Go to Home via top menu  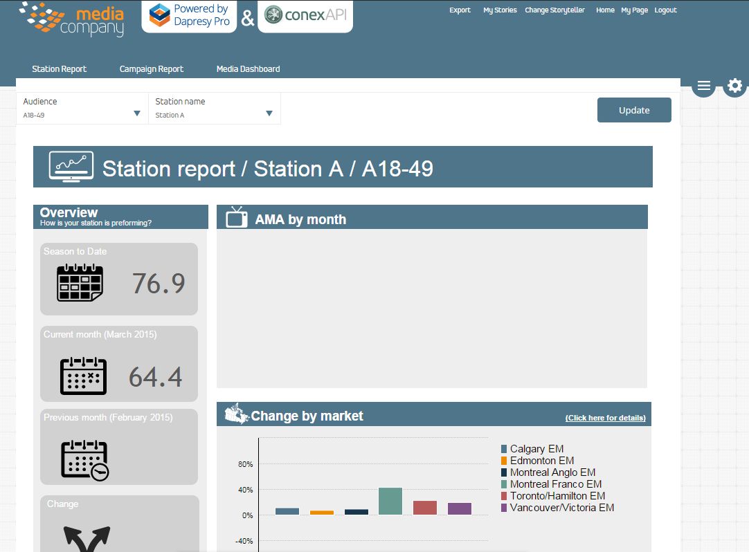605,10
